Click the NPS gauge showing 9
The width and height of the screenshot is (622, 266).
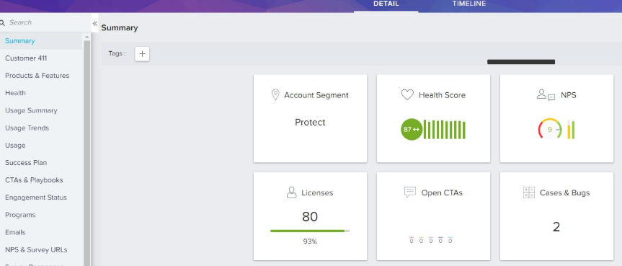coord(550,130)
